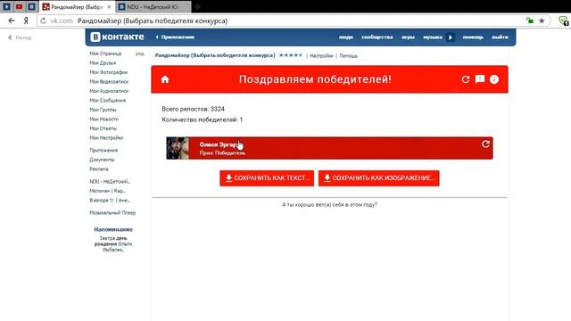Click the birthday reminder for Ольга Рыбалко

113,243
